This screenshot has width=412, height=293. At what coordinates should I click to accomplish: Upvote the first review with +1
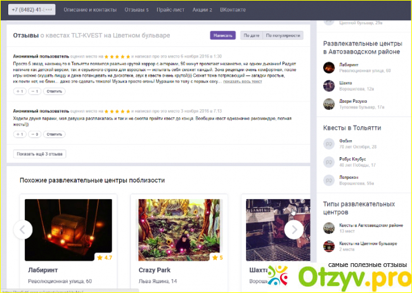point(20,91)
